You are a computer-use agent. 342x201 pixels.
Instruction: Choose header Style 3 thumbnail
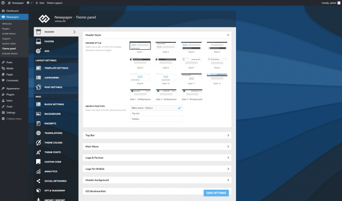point(192,46)
